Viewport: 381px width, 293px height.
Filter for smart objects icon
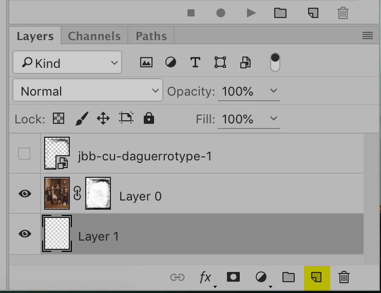[x=245, y=63]
